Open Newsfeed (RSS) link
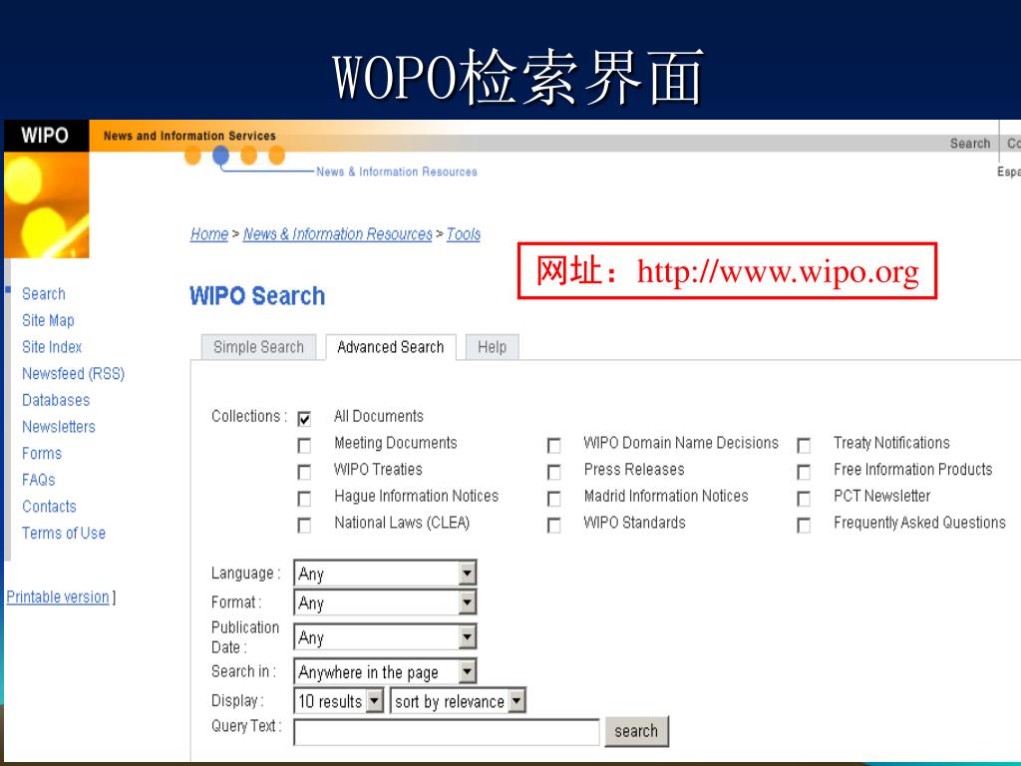Image resolution: width=1021 pixels, height=766 pixels. click(73, 374)
